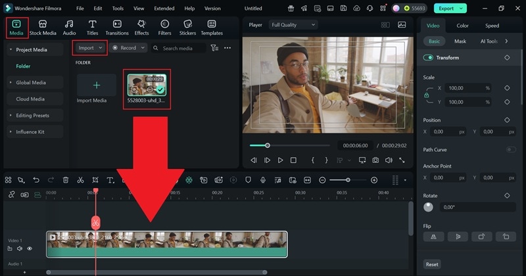Image resolution: width=526 pixels, height=276 pixels.
Task: Select the Crop tool in timeline toolbar
Action: click(x=95, y=180)
